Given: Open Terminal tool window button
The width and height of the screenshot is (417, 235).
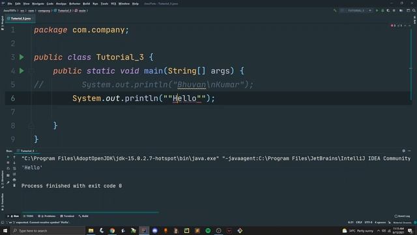Looking at the screenshot, I should tap(67, 216).
